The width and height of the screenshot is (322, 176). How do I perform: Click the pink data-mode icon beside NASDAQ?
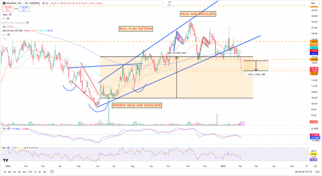click(46, 4)
